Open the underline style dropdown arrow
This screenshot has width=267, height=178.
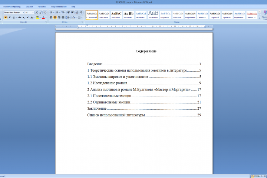pyautogui.click(x=16, y=17)
